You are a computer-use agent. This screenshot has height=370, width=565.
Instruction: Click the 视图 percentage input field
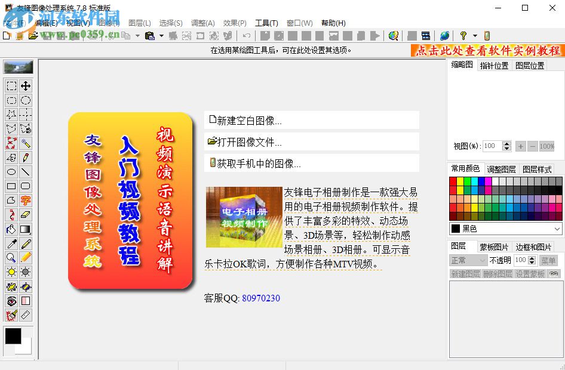tap(491, 145)
